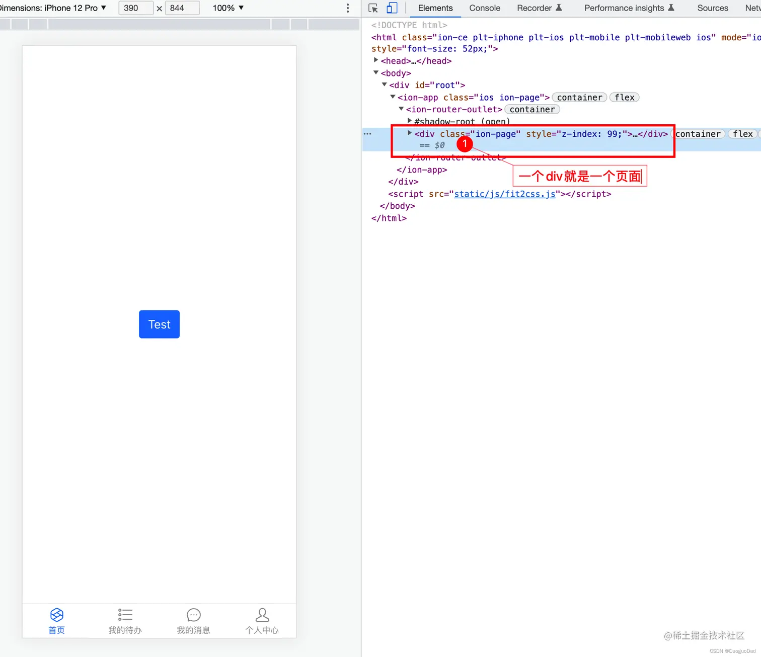This screenshot has width=761, height=657.
Task: Tap the 个人中心 profile icon
Action: click(x=262, y=615)
